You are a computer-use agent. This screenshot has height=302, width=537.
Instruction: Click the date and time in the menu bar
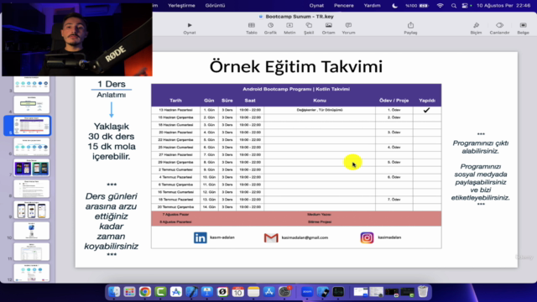(503, 6)
